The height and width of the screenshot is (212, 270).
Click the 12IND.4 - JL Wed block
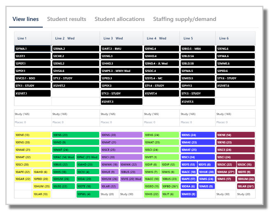[161, 63]
